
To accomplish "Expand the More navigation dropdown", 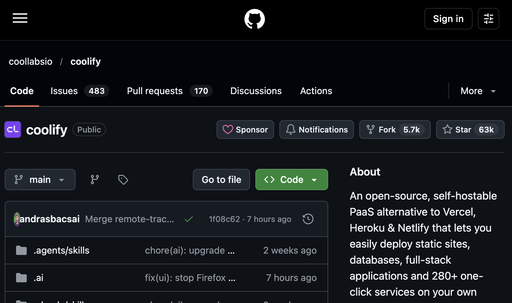I will pos(478,91).
